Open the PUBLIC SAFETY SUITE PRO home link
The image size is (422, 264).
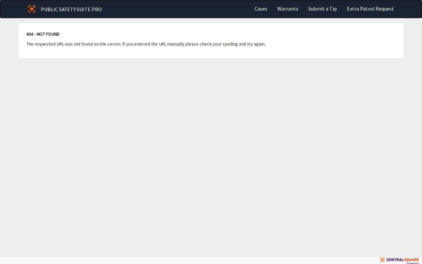point(71,9)
